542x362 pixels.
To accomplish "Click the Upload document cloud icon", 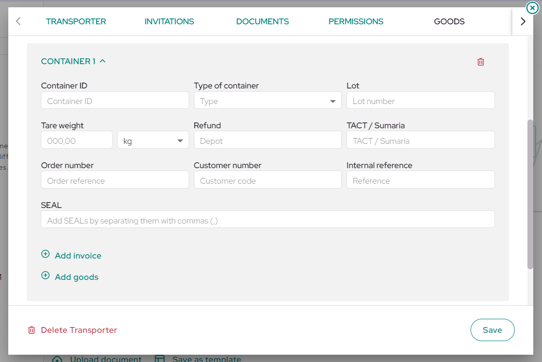I will click(x=57, y=359).
